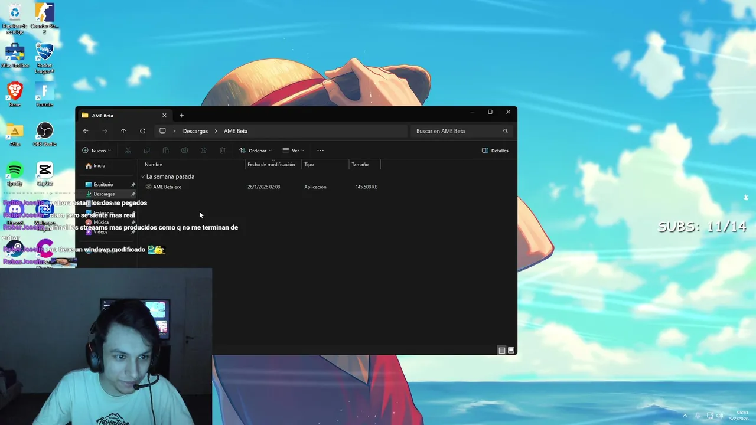Launch Rocket League from the desktop
This screenshot has height=425, width=756.
44,58
